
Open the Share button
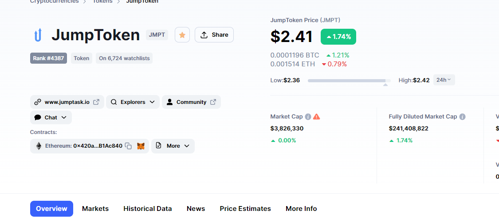pos(214,35)
